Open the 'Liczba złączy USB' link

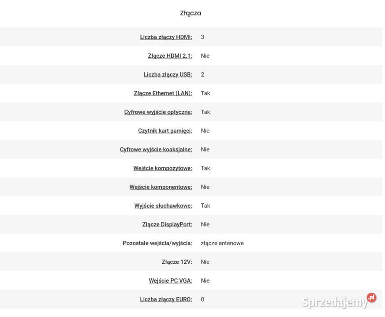168,74
